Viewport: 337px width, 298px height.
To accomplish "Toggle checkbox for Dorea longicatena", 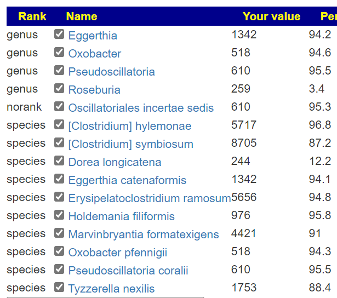I will [x=59, y=161].
